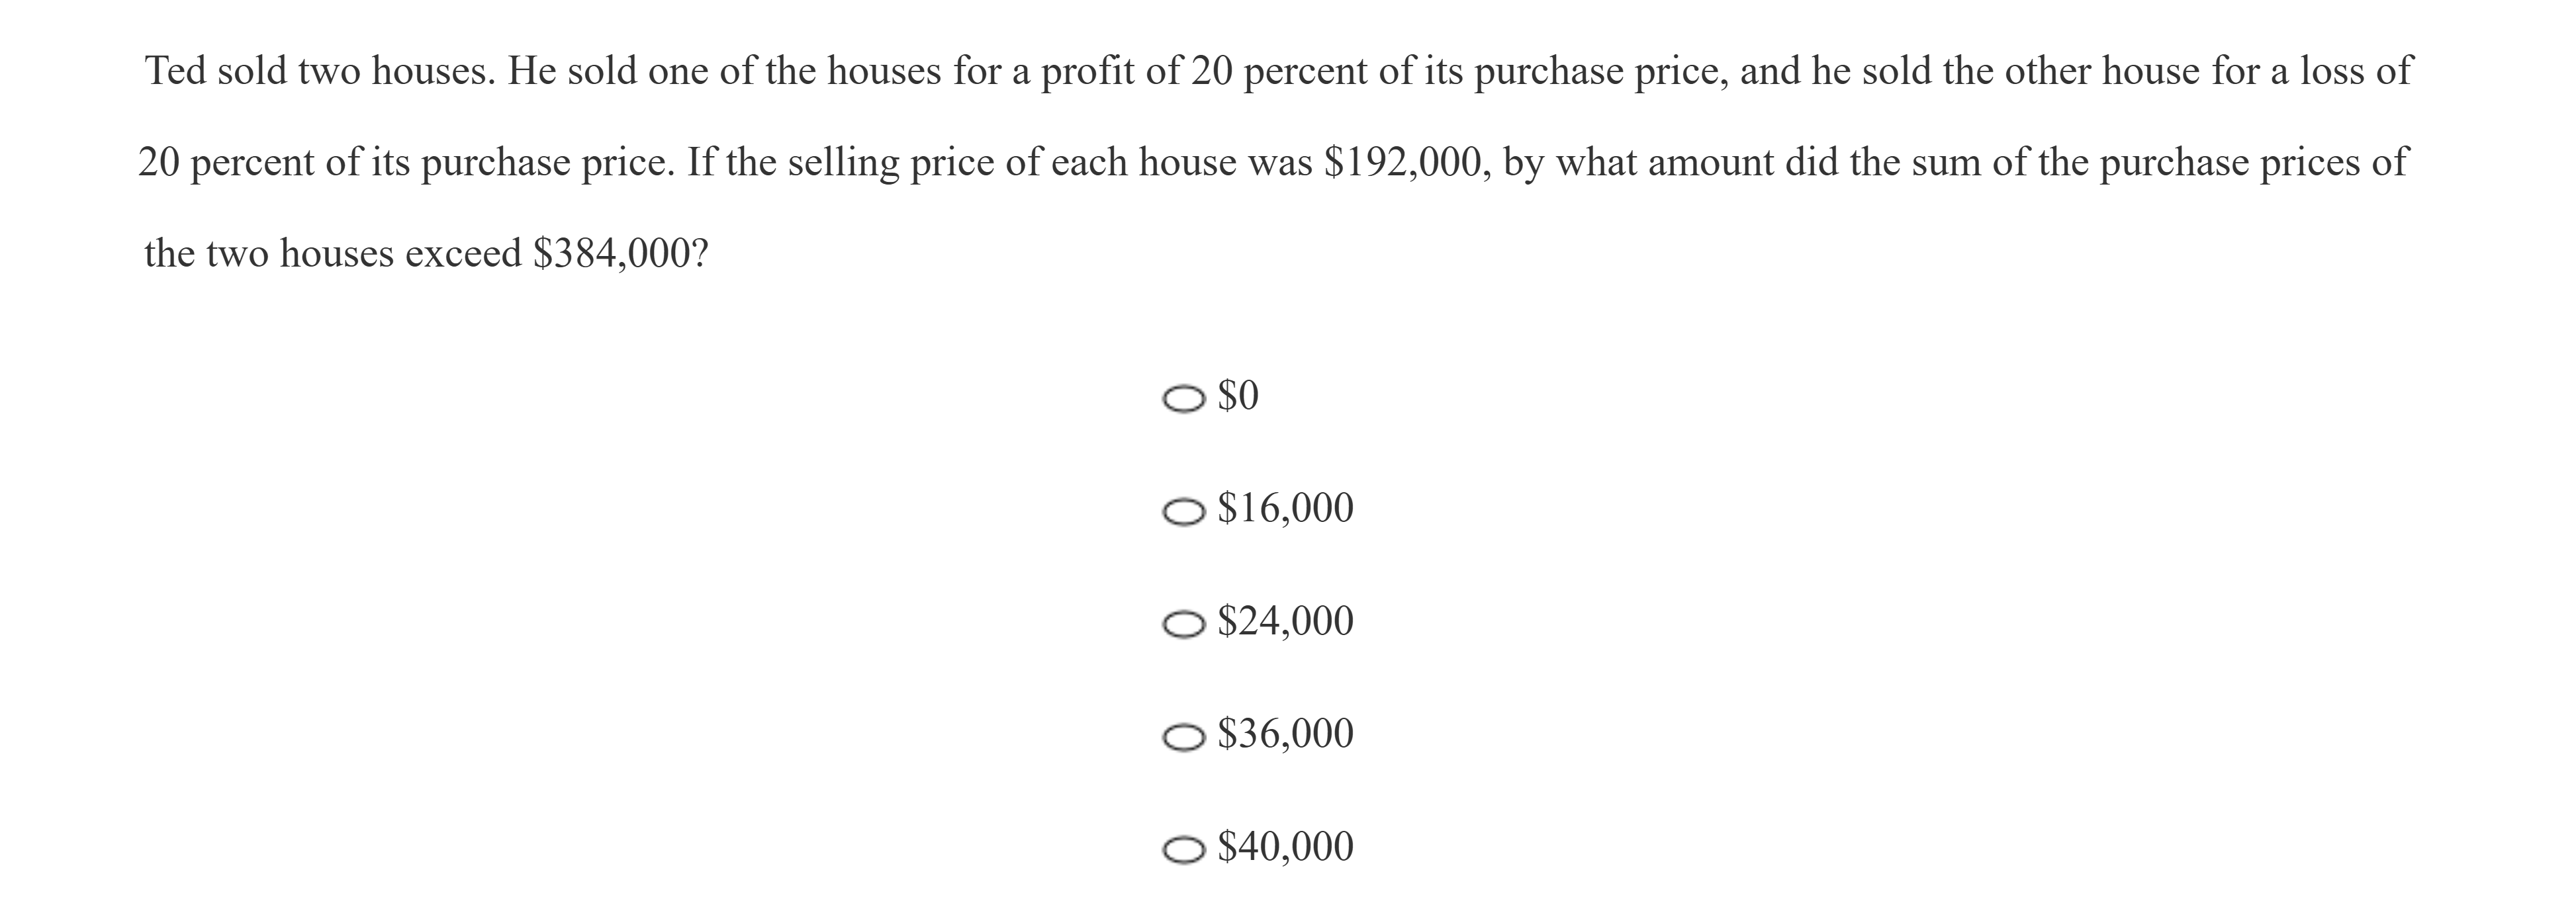Click the $0 answer label text
Viewport: 2576px width, 901px height.
[1238, 396]
